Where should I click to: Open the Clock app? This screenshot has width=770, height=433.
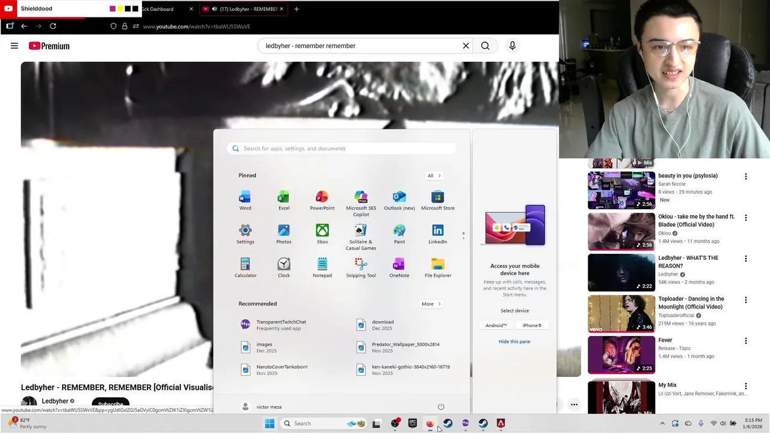point(283,268)
